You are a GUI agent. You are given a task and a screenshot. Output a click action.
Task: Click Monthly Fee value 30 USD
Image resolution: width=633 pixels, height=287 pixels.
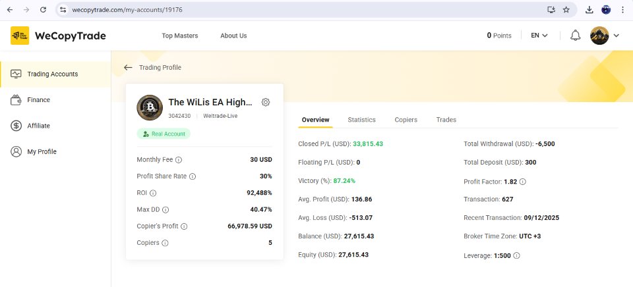(x=261, y=159)
